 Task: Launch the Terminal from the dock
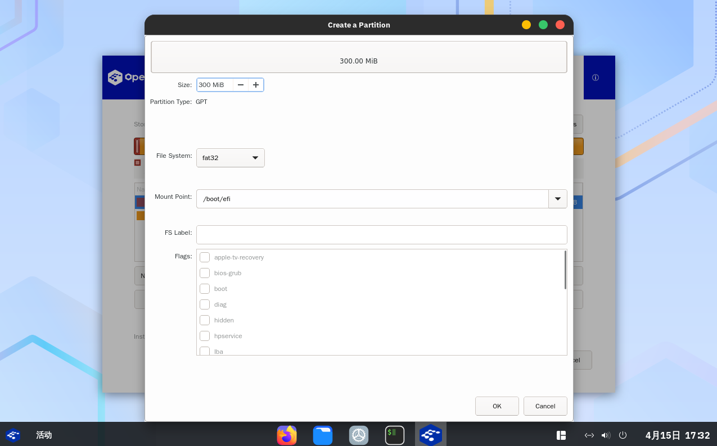[395, 435]
